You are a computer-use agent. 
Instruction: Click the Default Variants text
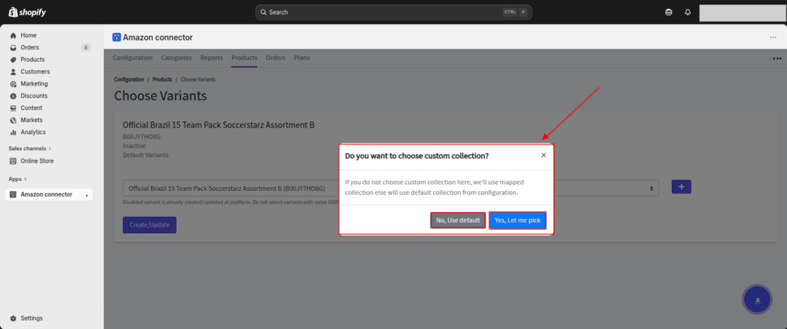point(145,155)
